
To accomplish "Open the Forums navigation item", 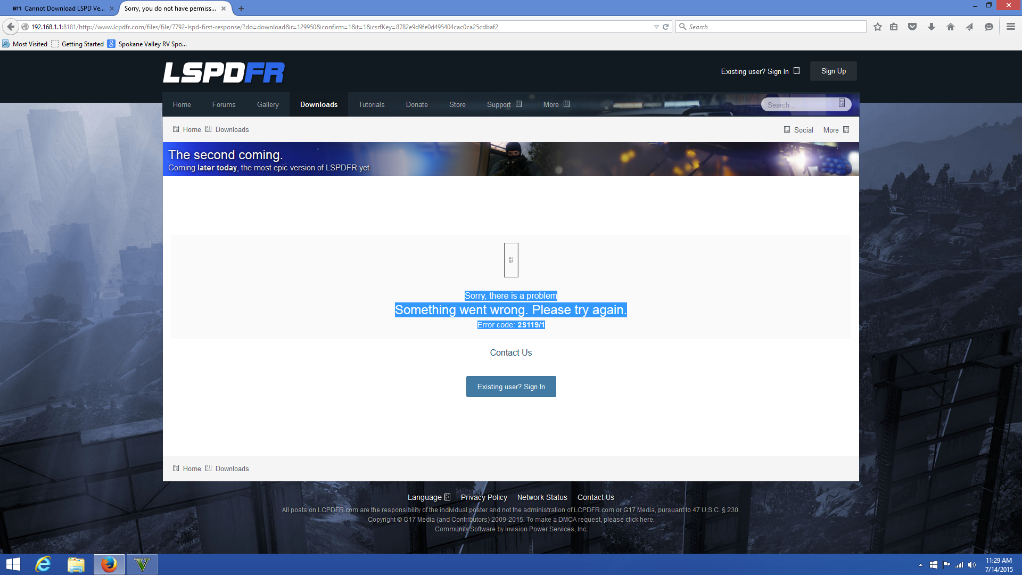I will point(224,104).
